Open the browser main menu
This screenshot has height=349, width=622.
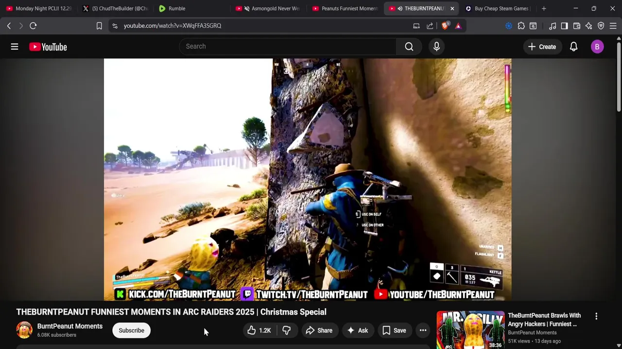tap(613, 26)
